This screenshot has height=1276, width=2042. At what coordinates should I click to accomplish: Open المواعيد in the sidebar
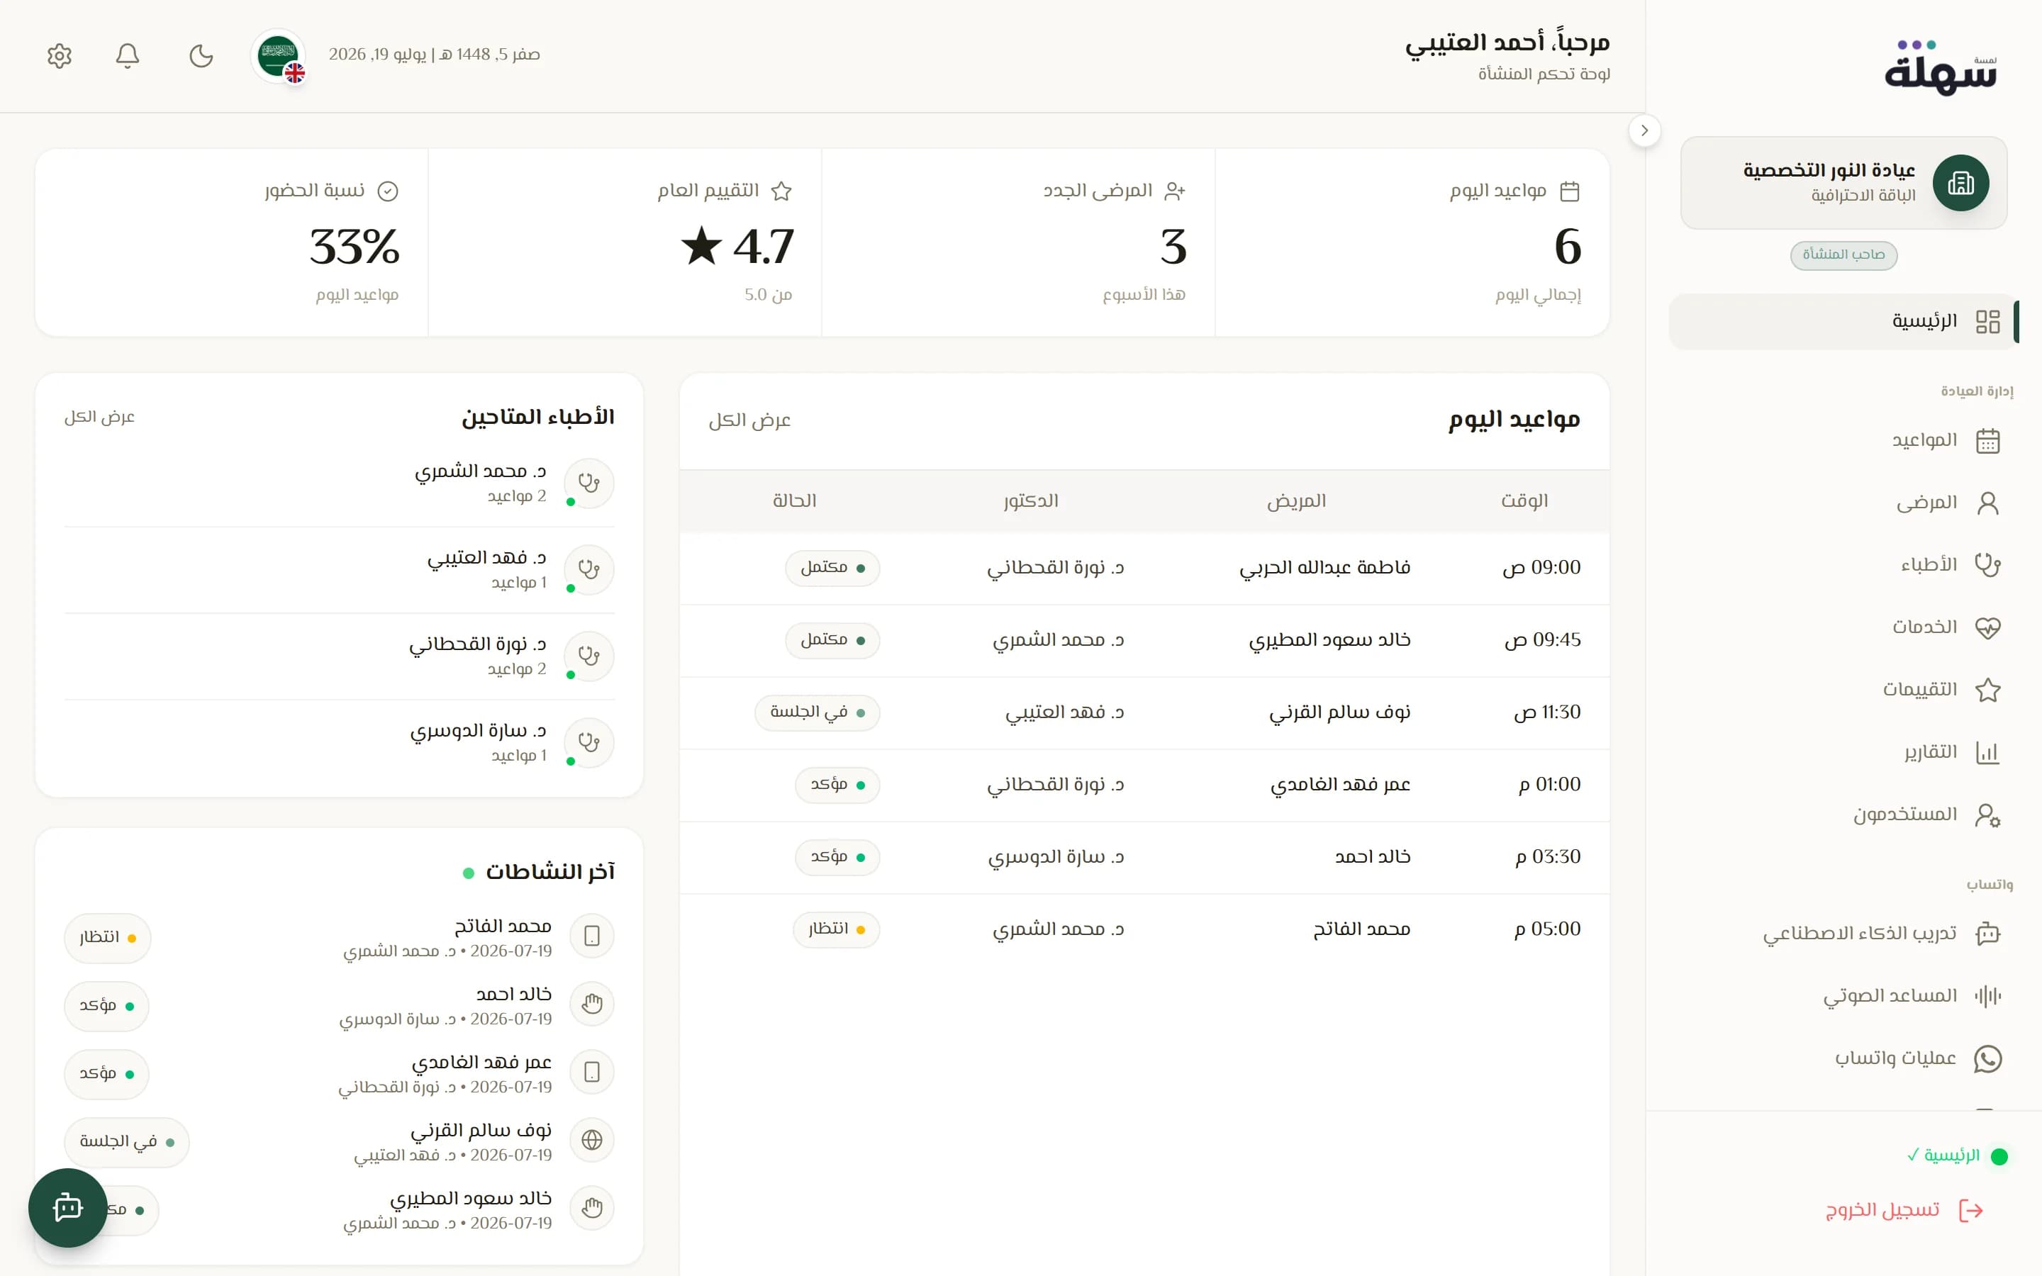click(1843, 440)
